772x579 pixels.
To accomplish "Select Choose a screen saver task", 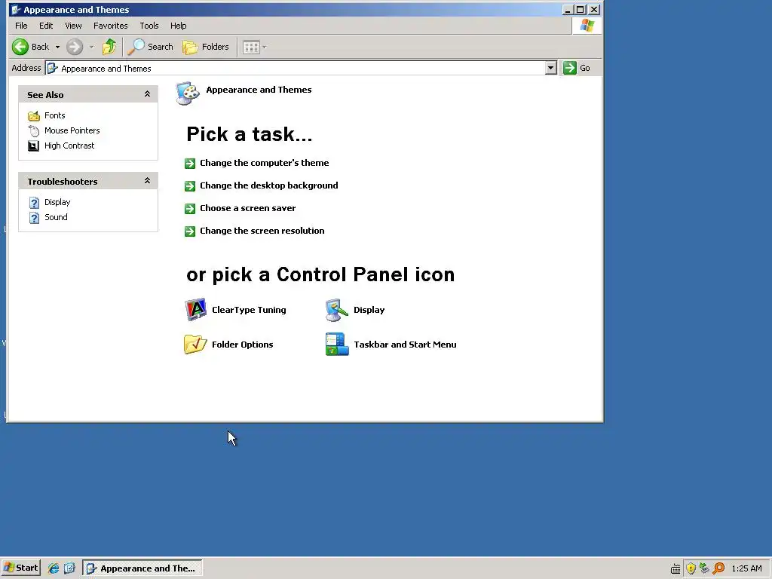I will click(247, 208).
